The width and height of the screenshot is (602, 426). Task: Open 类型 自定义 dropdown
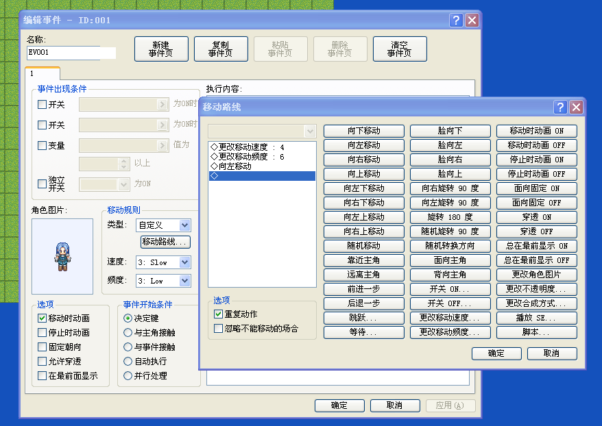tap(184, 225)
